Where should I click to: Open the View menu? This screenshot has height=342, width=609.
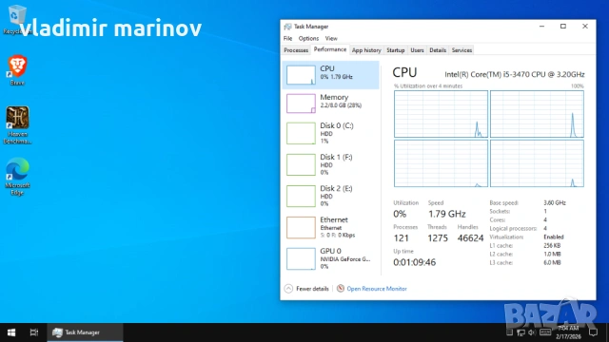(x=331, y=38)
